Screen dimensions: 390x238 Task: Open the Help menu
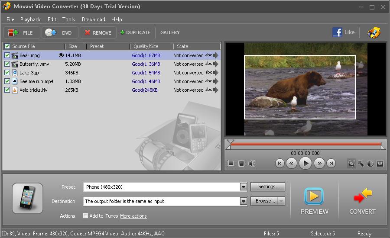coord(117,19)
